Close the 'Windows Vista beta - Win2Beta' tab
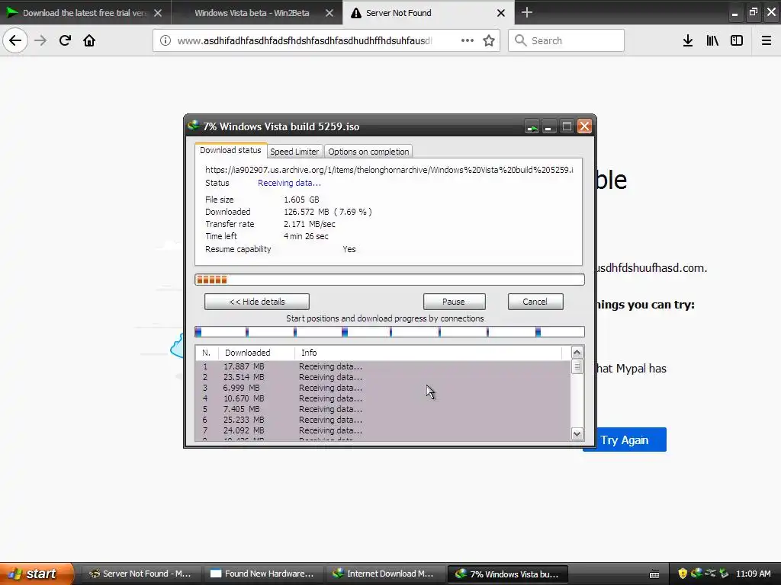Screen dimensions: 781x585 329,13
